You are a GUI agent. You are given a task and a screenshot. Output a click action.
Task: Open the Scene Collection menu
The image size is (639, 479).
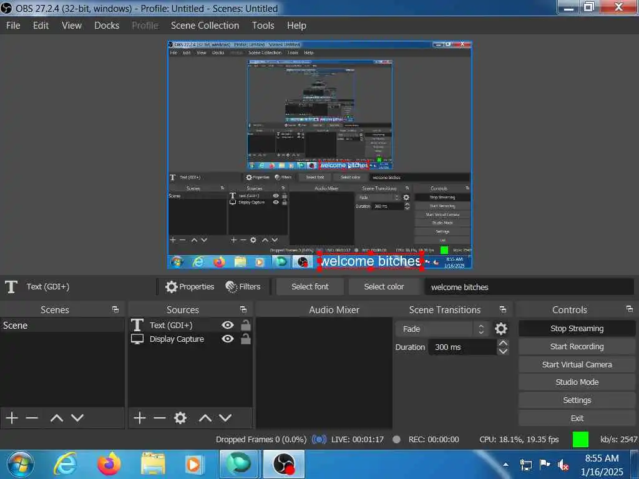(205, 25)
